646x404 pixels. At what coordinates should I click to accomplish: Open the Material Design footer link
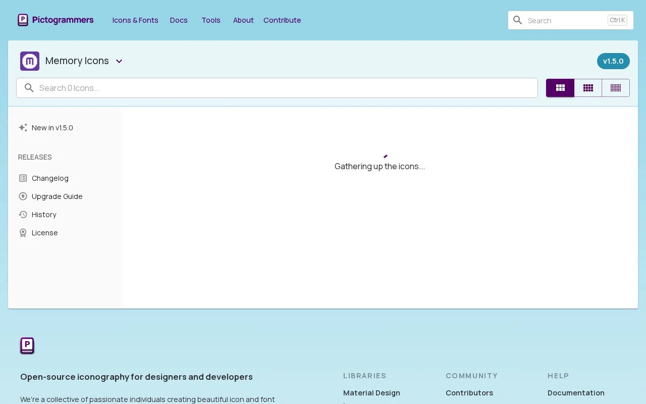pos(371,393)
